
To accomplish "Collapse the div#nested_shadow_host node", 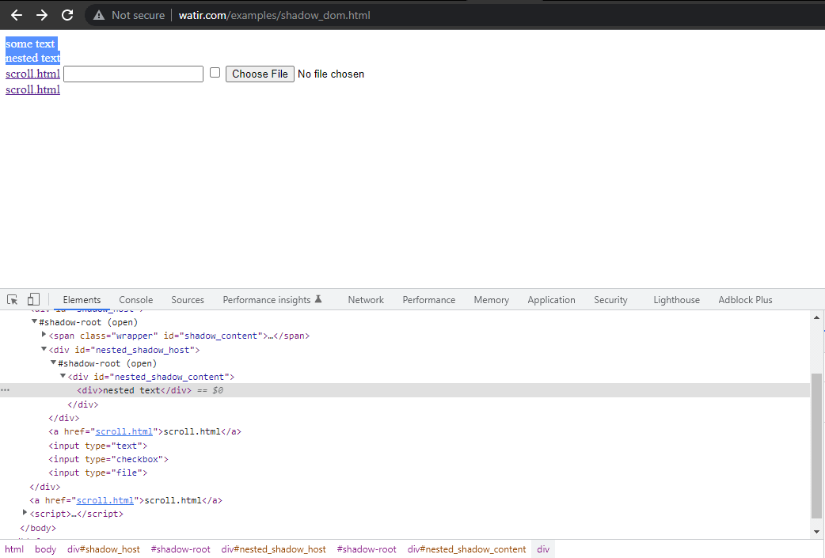I will (x=44, y=349).
